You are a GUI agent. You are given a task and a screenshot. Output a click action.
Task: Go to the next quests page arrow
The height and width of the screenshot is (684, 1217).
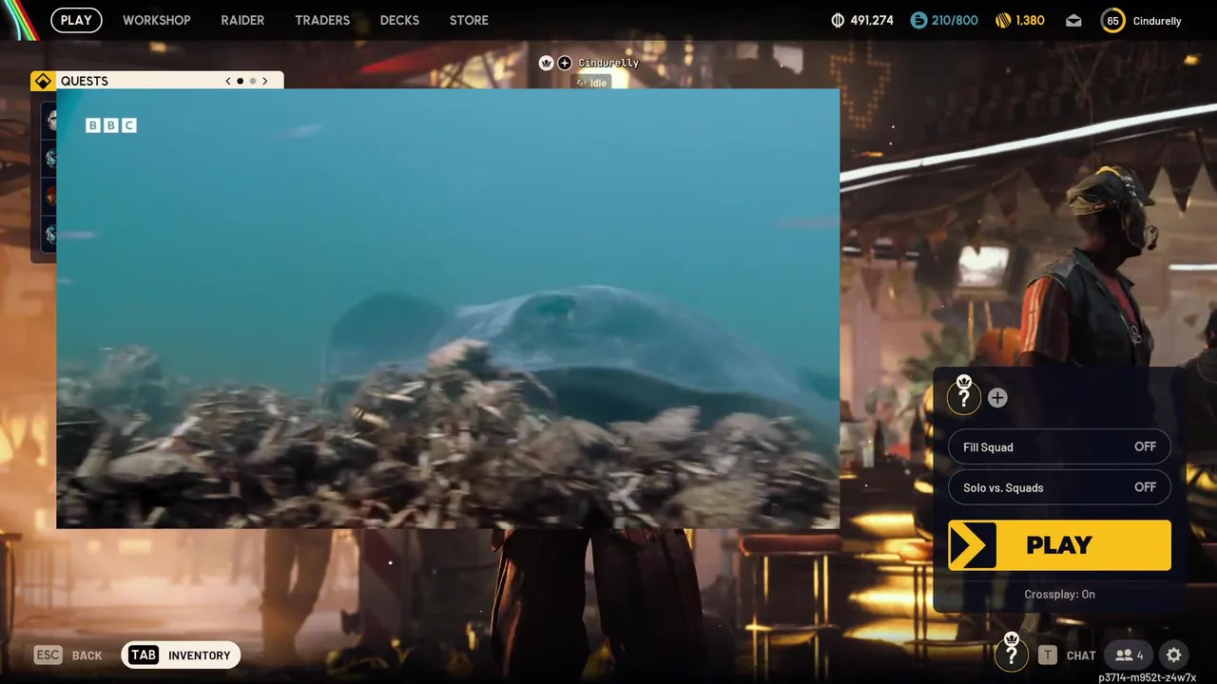(265, 81)
